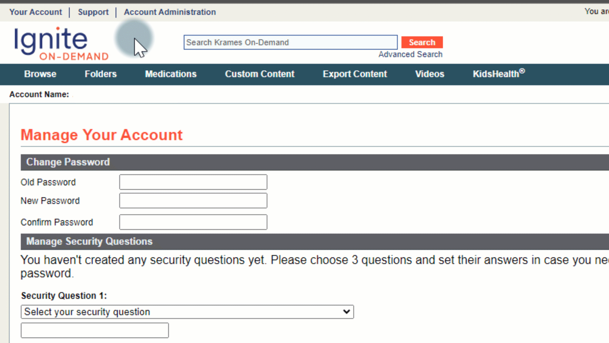Screen dimensions: 609x343
Task: Open the Support link
Action: [93, 12]
